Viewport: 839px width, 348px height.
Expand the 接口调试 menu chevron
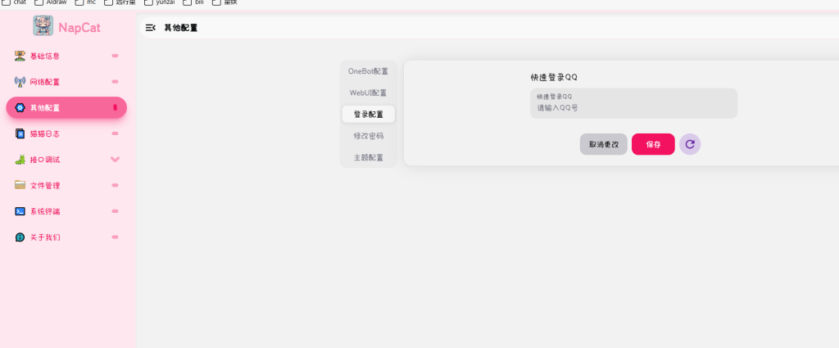tap(115, 160)
